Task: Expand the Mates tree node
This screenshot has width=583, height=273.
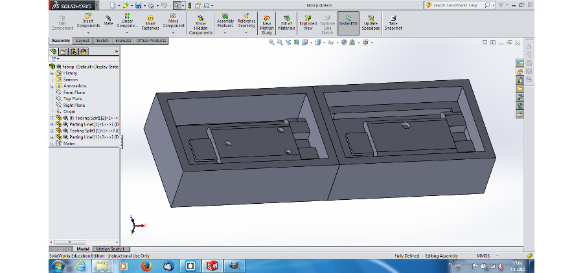Action: click(52, 144)
